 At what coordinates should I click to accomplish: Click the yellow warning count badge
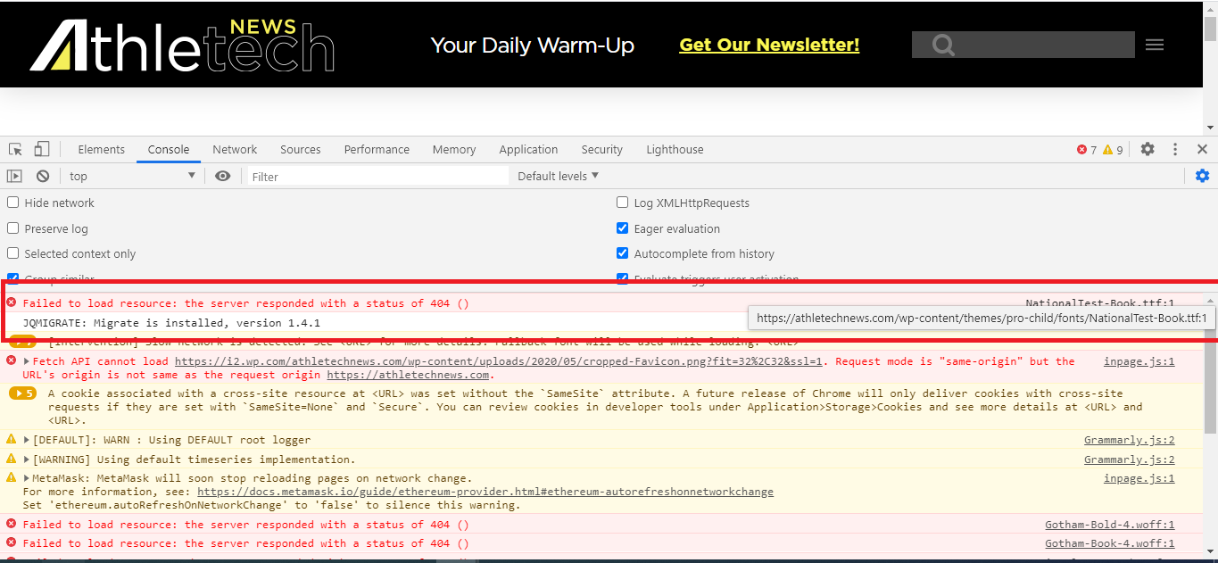pos(1113,150)
